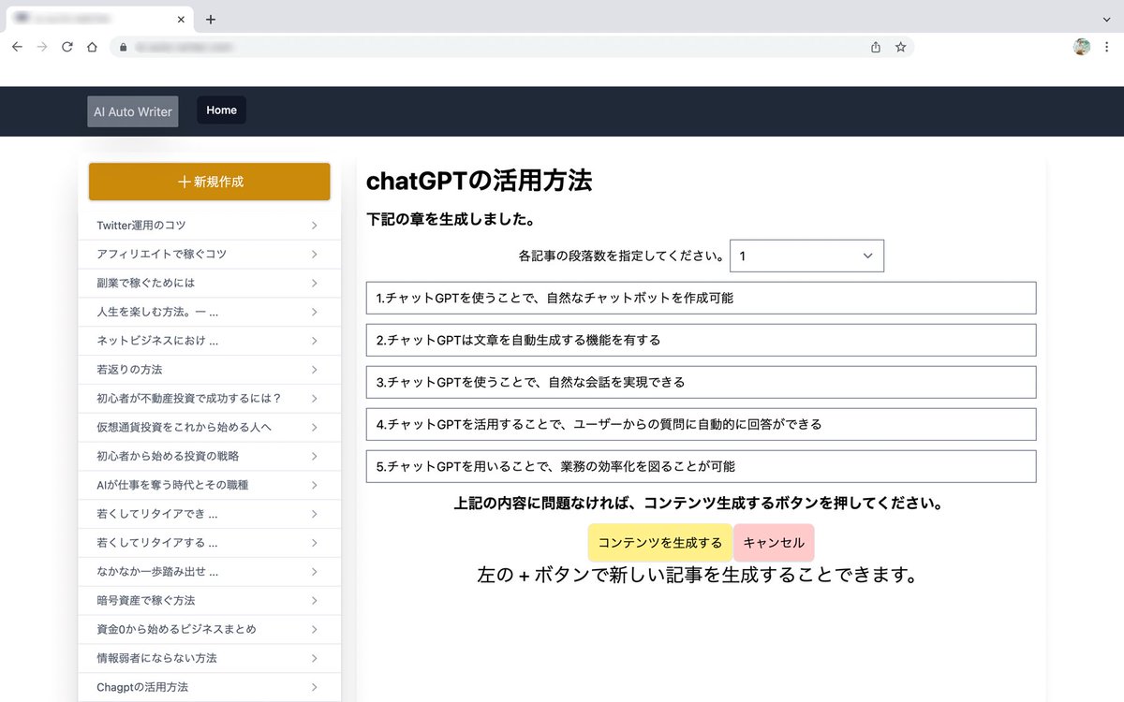Click the キャンセル button
1124x702 pixels.
774,543
